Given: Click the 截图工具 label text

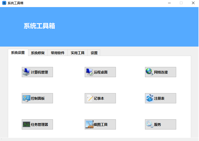Looking at the screenshot, I should click(x=101, y=125).
